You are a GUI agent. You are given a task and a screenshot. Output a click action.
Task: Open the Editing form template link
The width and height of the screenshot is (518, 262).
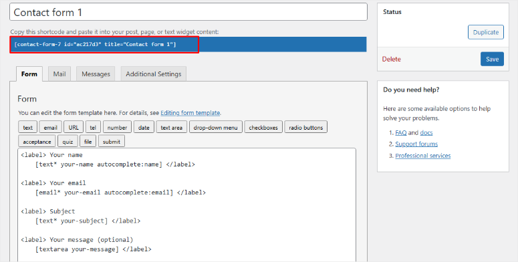tap(190, 113)
